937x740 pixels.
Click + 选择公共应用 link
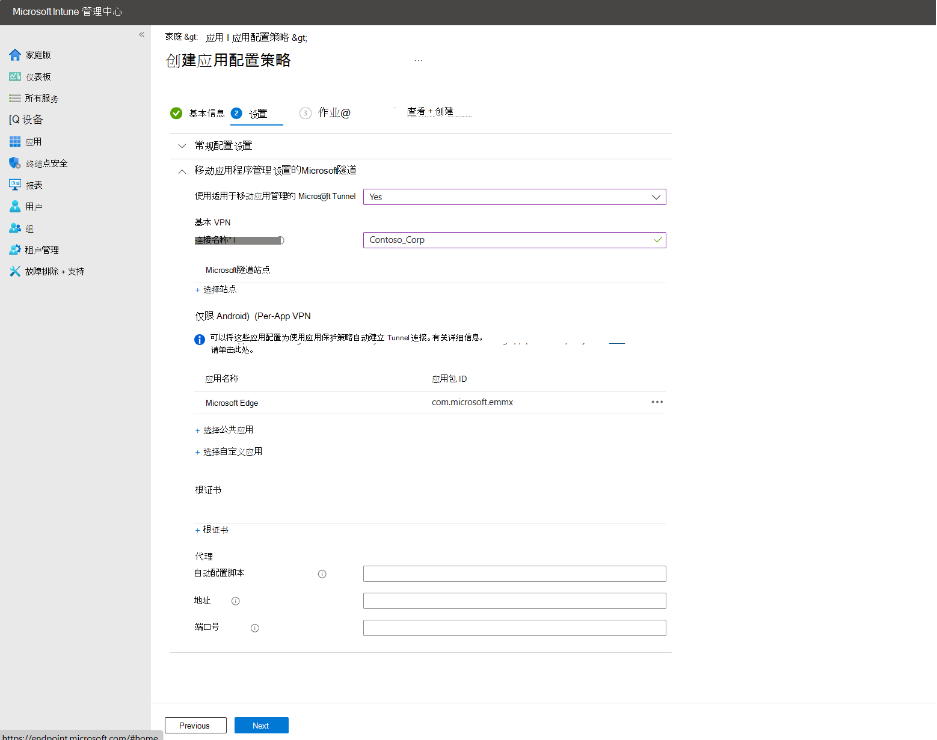point(224,430)
